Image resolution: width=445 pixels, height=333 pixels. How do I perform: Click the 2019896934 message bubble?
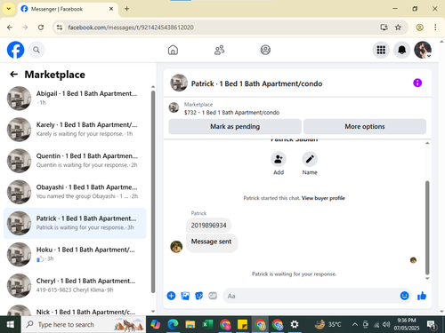click(208, 226)
